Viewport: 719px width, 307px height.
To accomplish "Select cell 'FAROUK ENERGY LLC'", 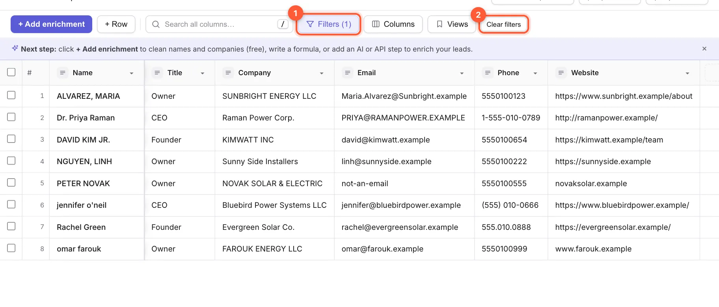I will pyautogui.click(x=274, y=249).
